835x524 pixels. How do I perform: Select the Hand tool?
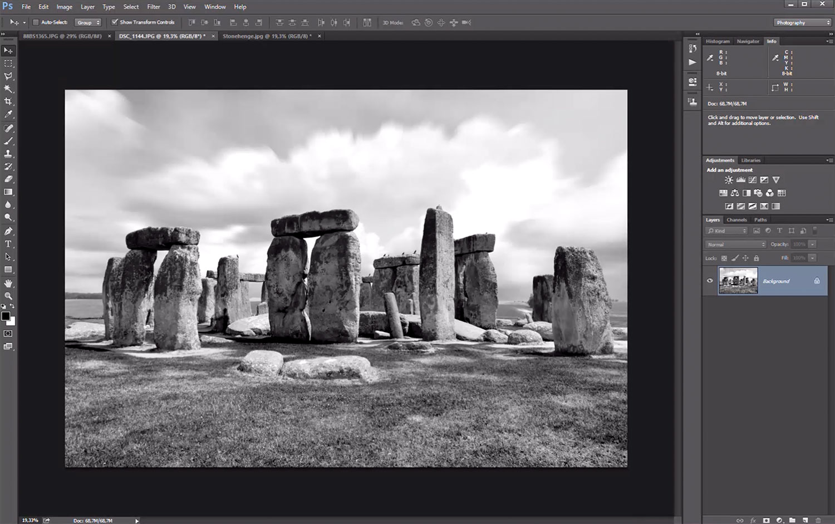pos(8,283)
